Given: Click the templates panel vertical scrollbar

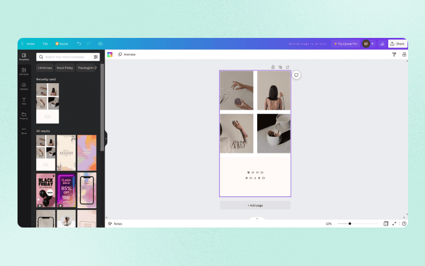Looking at the screenshot, I should tap(102, 107).
